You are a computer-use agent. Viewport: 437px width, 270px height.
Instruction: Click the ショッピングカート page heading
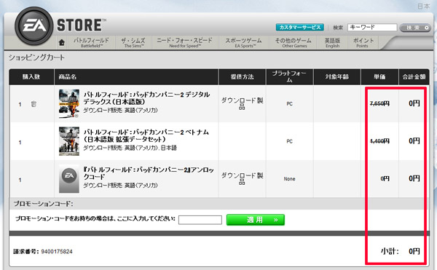[36, 57]
